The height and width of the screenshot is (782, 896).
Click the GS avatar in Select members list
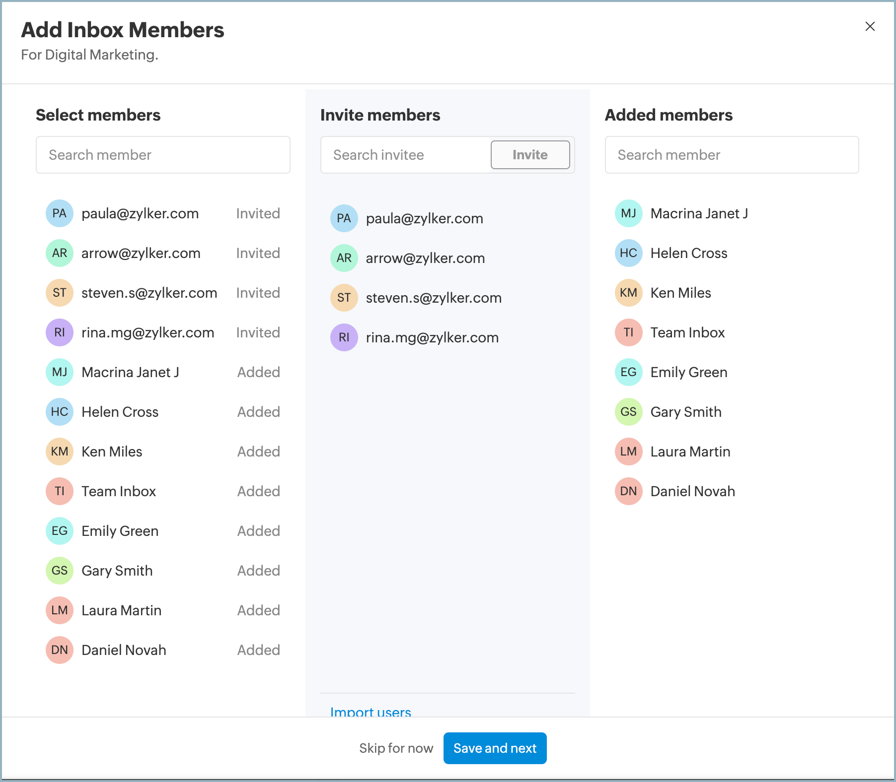(x=60, y=571)
